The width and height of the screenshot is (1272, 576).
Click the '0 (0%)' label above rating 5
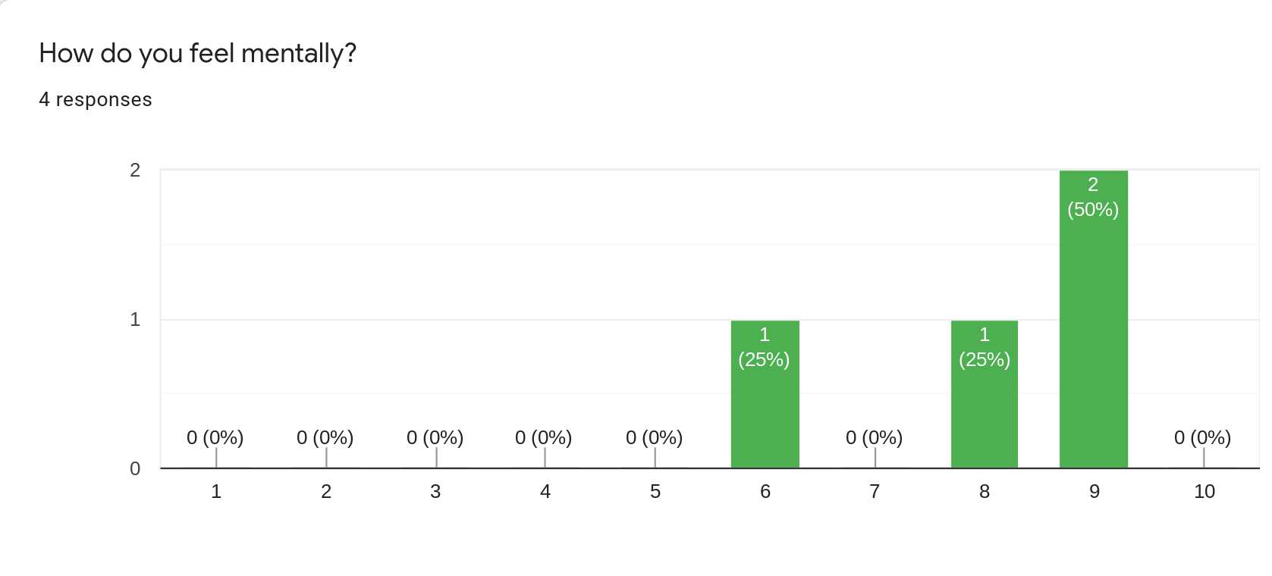click(655, 437)
